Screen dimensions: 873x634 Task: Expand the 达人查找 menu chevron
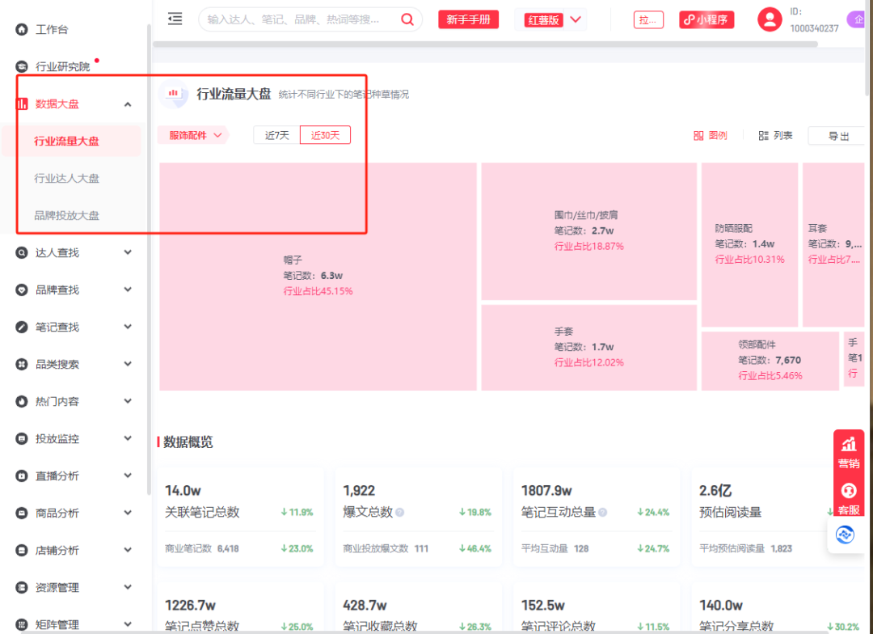pos(128,252)
